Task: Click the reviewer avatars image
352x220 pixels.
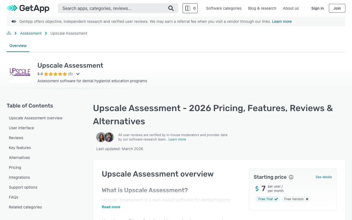Action: coord(105,137)
